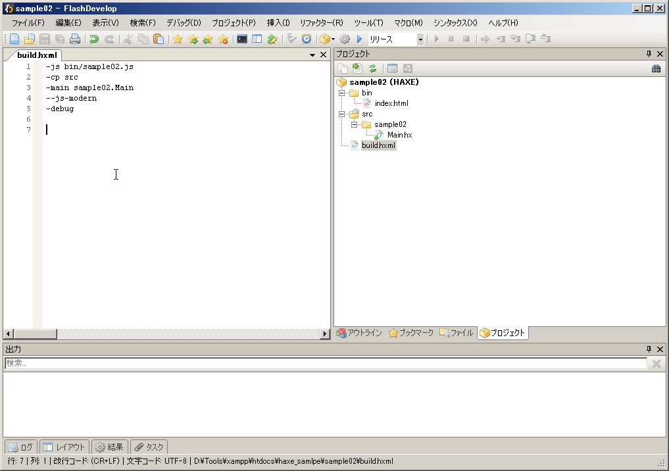Screen dimensions: 669x471
Task: Select the build.hxml editor tab
Action: coord(37,55)
